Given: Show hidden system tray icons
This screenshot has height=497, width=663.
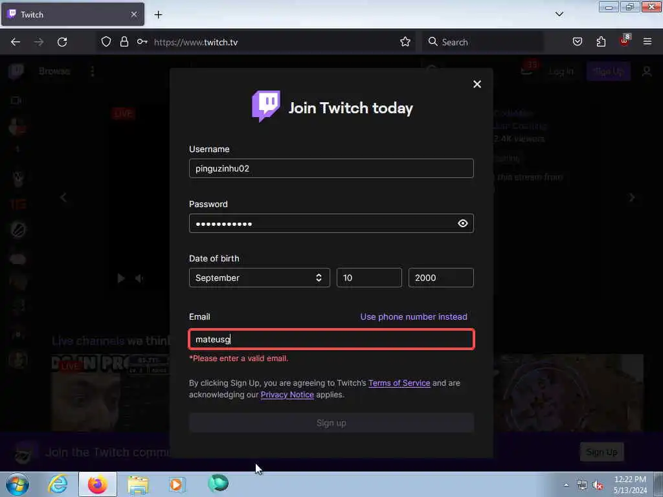Looking at the screenshot, I should 566,485.
